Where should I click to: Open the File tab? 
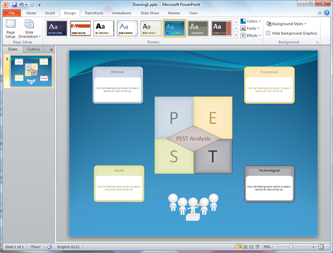[12, 13]
